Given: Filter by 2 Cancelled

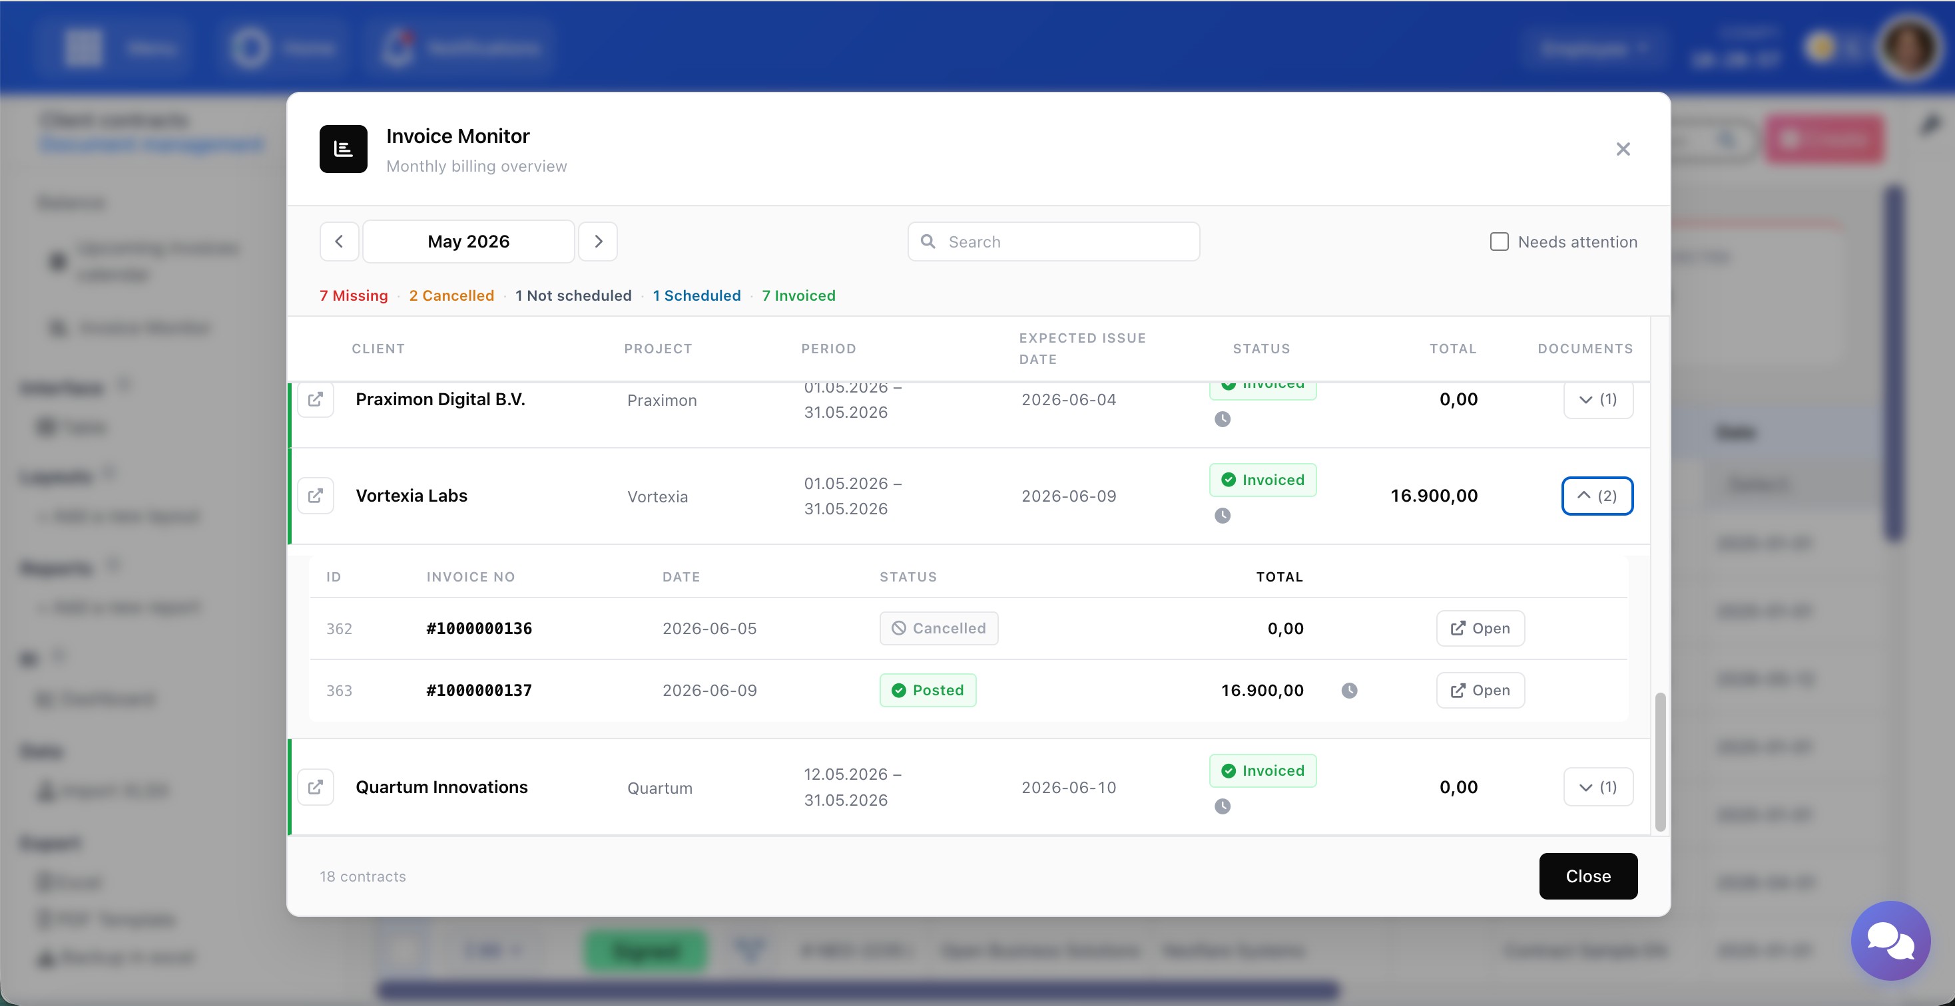Looking at the screenshot, I should tap(451, 295).
